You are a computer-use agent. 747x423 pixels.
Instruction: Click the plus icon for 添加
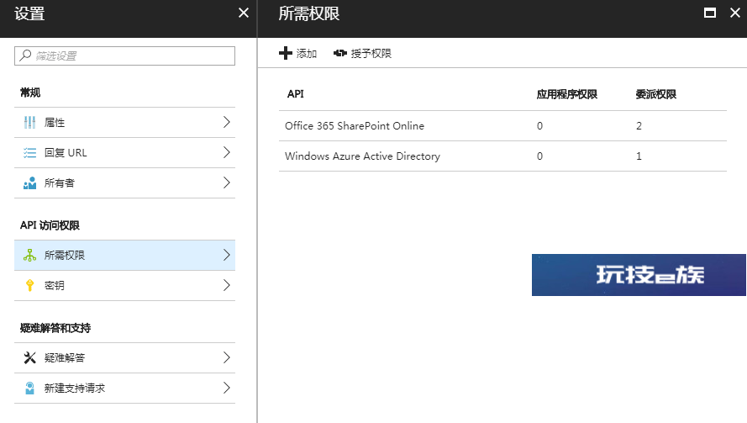point(286,53)
